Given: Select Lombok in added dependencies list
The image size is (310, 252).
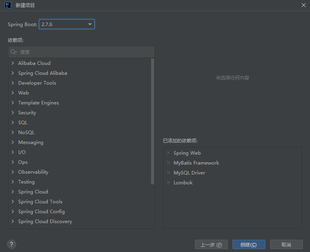Looking at the screenshot, I should click(183, 183).
